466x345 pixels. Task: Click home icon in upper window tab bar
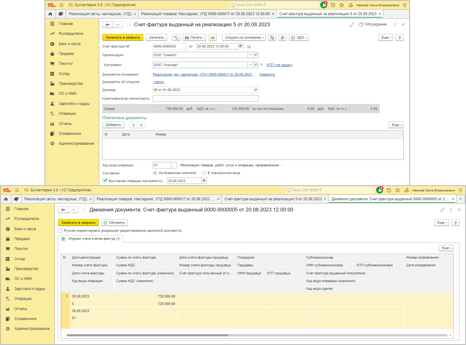pos(50,14)
